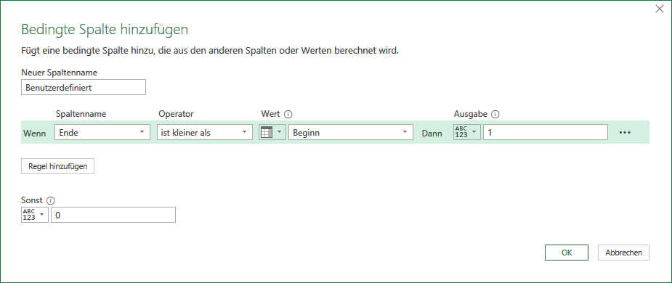
Task: Click the ABC 123 type icon for Ausgabe
Action: pyautogui.click(x=461, y=132)
